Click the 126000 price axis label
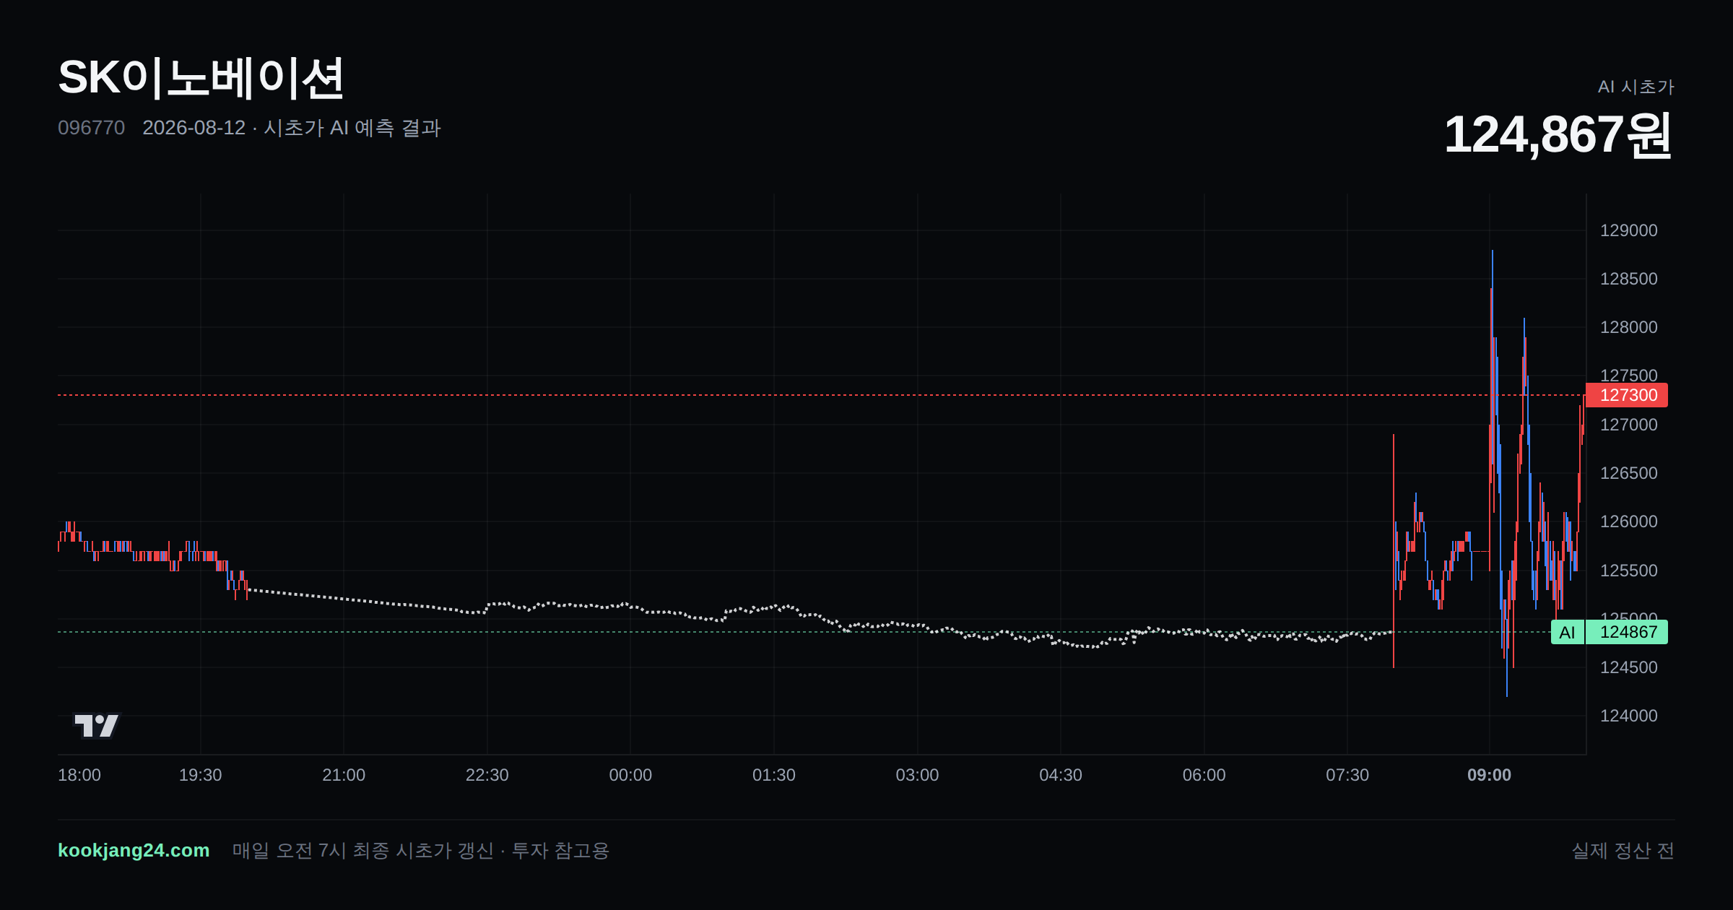 [x=1628, y=521]
